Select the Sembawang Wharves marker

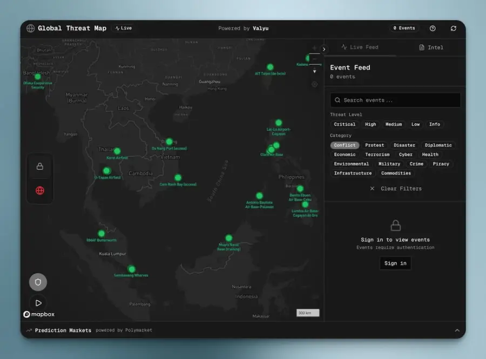point(132,269)
